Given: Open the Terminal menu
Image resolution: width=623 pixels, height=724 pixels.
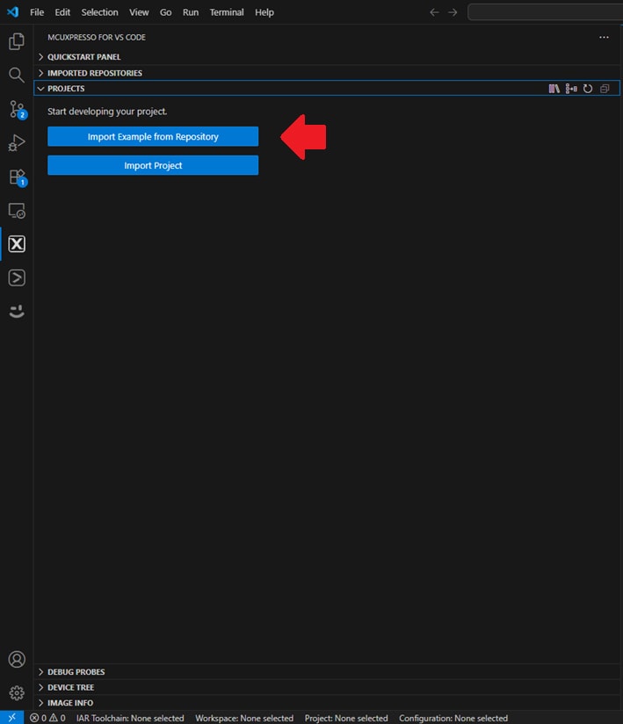Looking at the screenshot, I should tap(227, 12).
